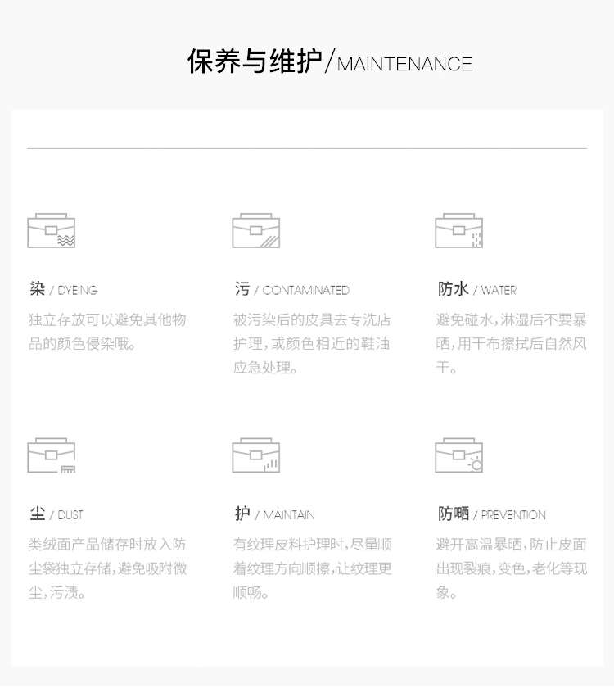Click the 保养与维护 page title
Viewport: 614px width, 688px height.
pyautogui.click(x=255, y=62)
